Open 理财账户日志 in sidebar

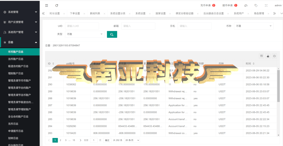20,73
